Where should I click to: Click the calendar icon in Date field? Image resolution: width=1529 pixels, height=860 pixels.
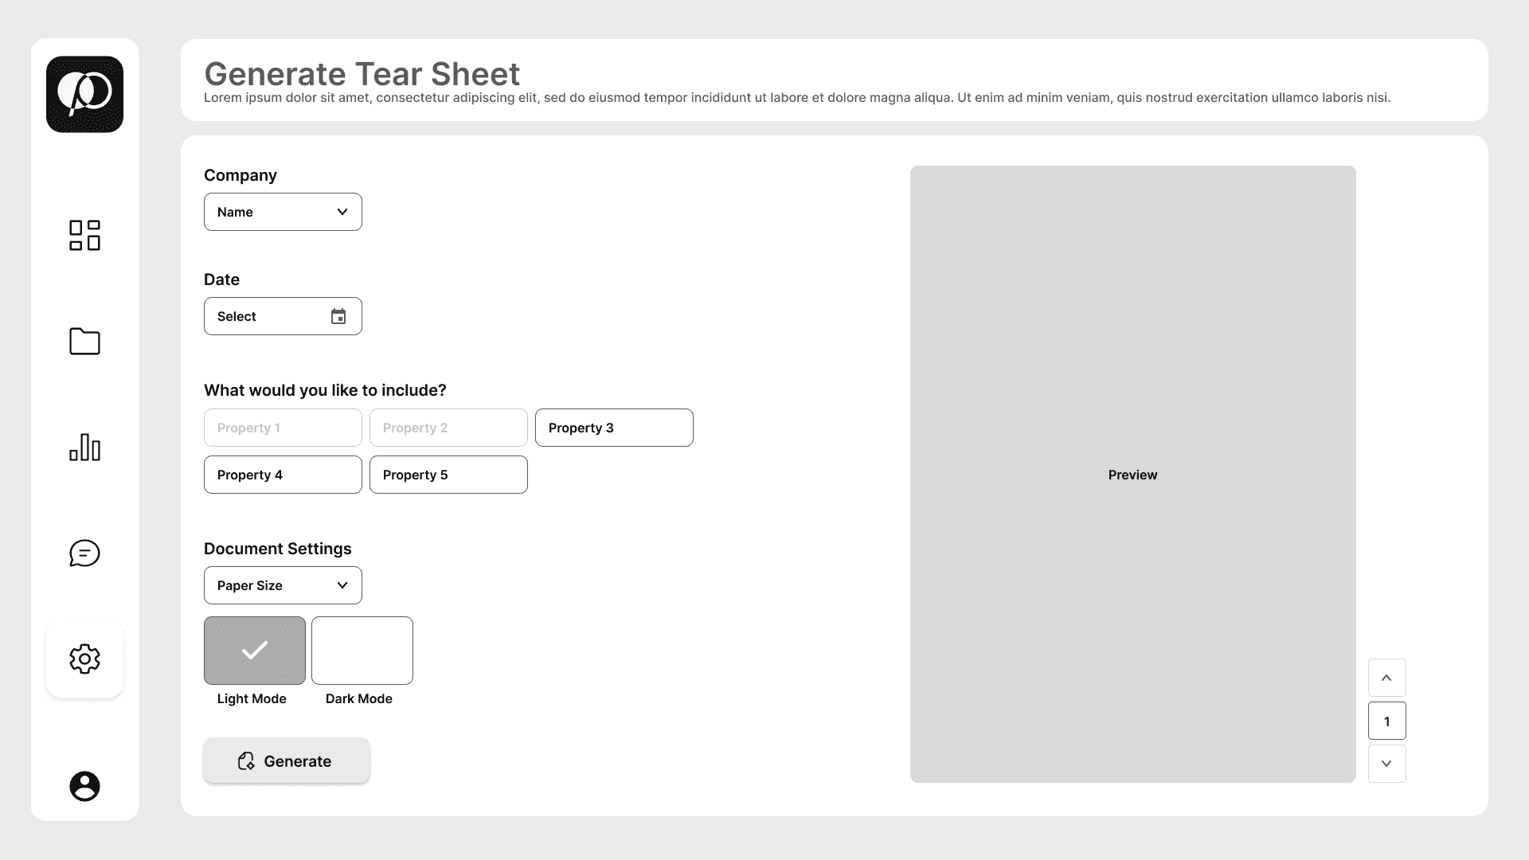(338, 316)
